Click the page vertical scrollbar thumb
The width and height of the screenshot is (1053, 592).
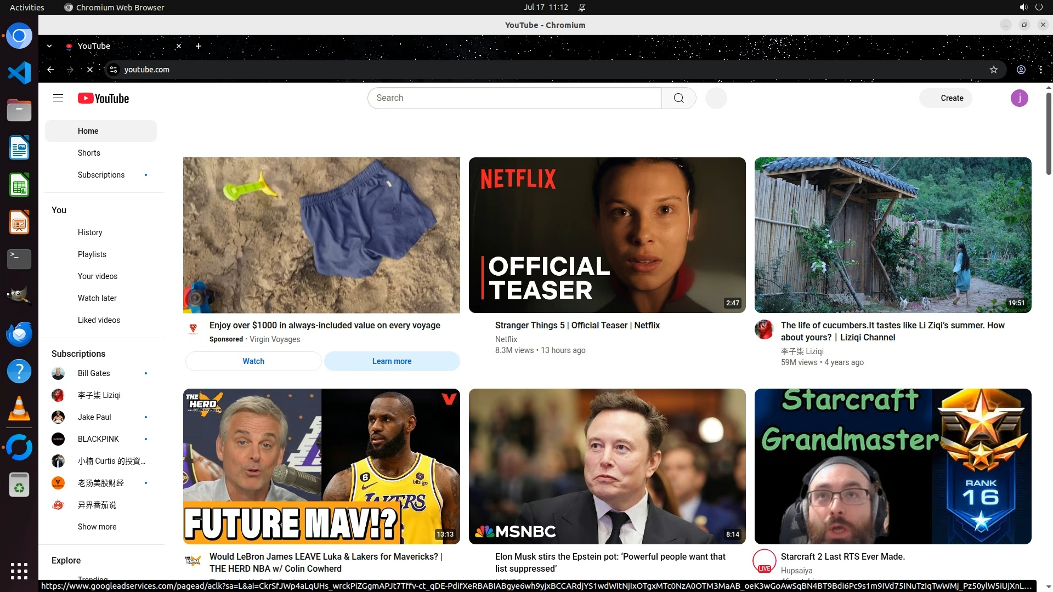(x=1049, y=133)
